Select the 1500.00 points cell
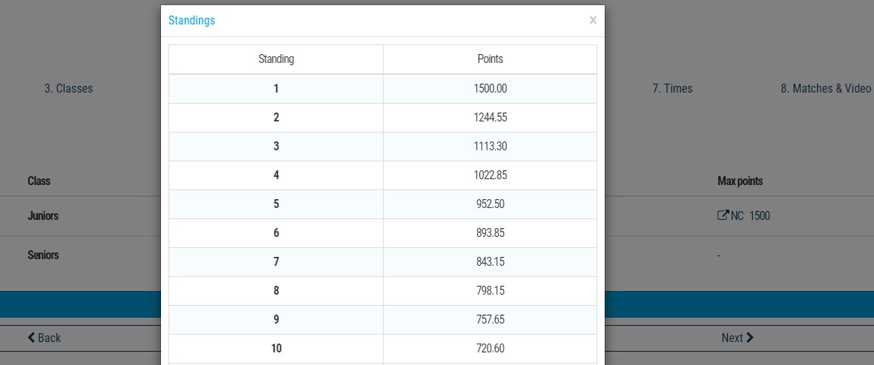Screen dimensions: 874x365 point(490,88)
